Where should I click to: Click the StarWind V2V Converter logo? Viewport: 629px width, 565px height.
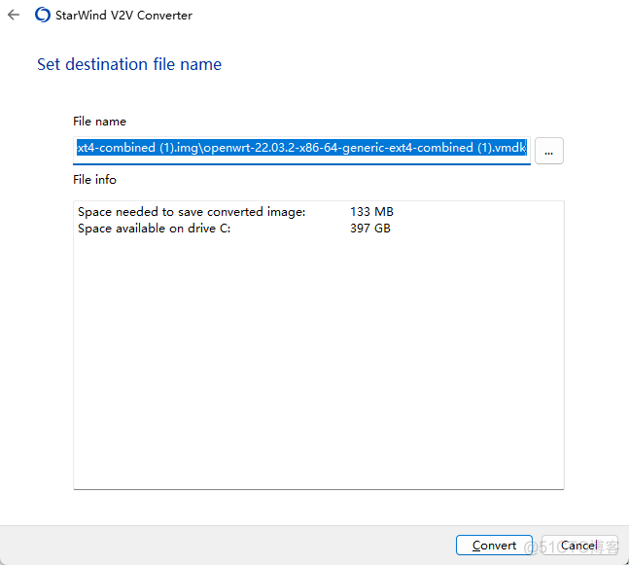point(43,16)
